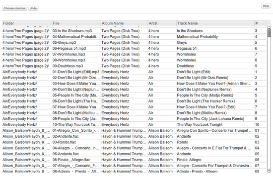Screen dimensions: 273x181
Task: Select file 05-Andante.flac
Action: [66, 154]
